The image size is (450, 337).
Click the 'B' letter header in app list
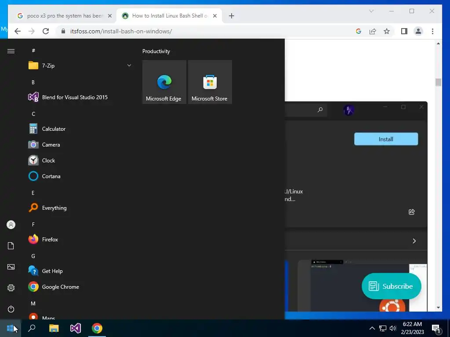(33, 82)
